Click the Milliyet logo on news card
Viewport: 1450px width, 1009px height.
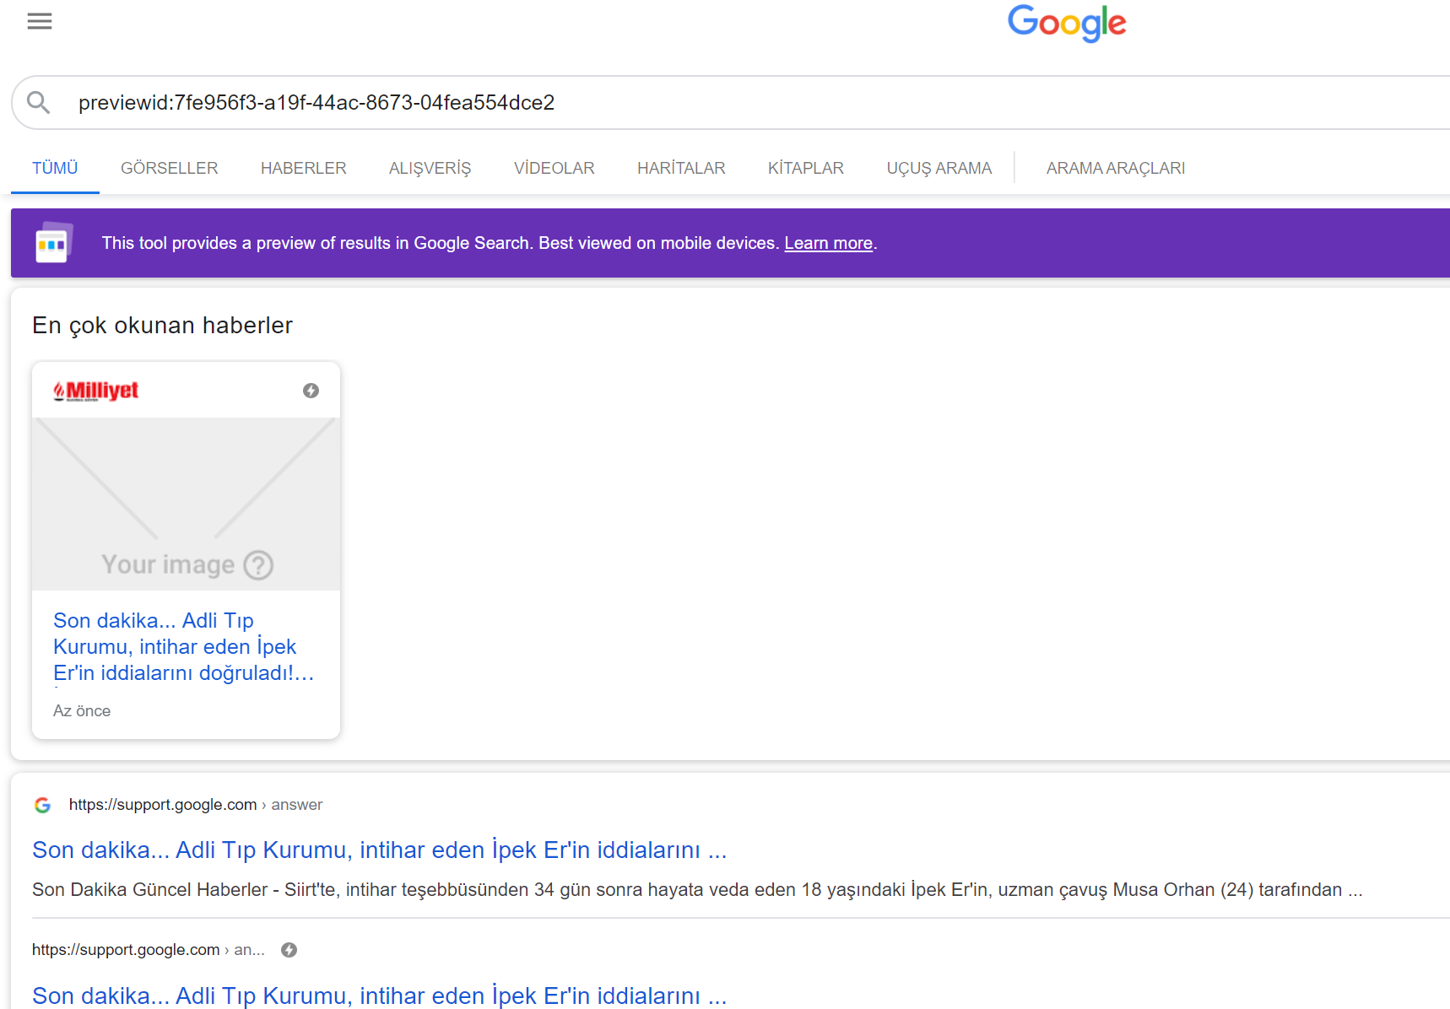pyautogui.click(x=95, y=391)
